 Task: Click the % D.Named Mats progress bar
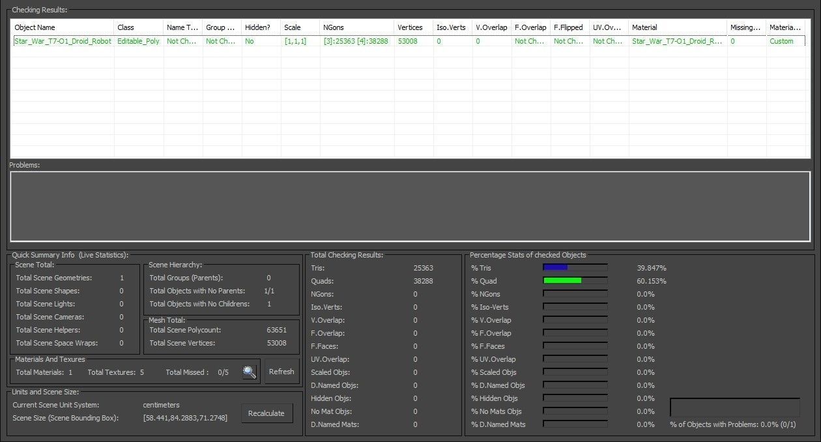[x=575, y=424]
